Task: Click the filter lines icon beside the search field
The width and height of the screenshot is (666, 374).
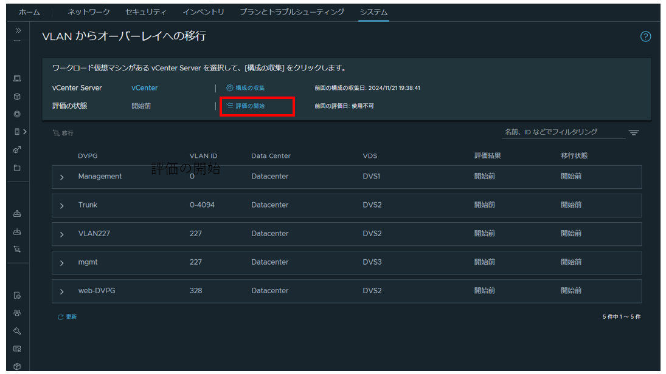Action: pos(634,133)
